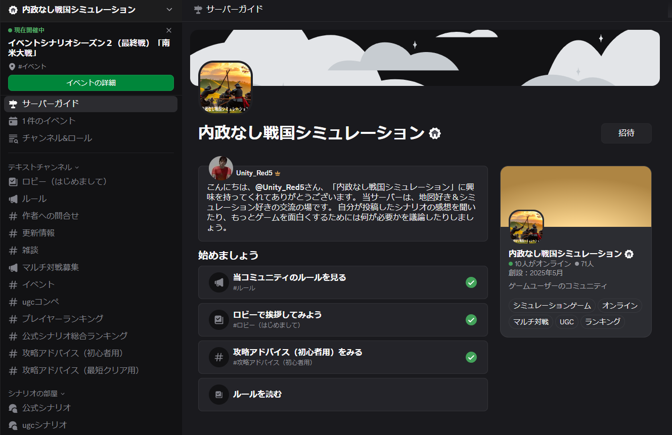
Task: Click the megaphone icon beside ルール channel
Action: coord(13,199)
